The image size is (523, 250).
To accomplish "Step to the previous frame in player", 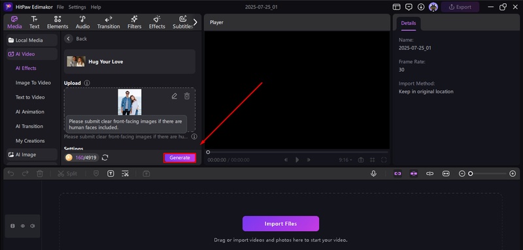I will coord(286,160).
